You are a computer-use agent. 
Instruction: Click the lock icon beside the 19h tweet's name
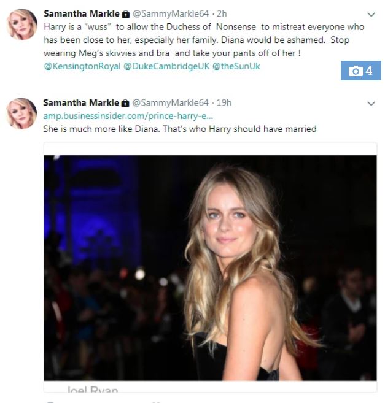(x=125, y=103)
